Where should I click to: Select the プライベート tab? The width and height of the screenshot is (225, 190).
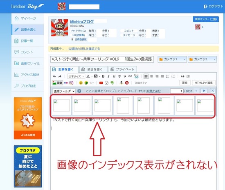123,69
